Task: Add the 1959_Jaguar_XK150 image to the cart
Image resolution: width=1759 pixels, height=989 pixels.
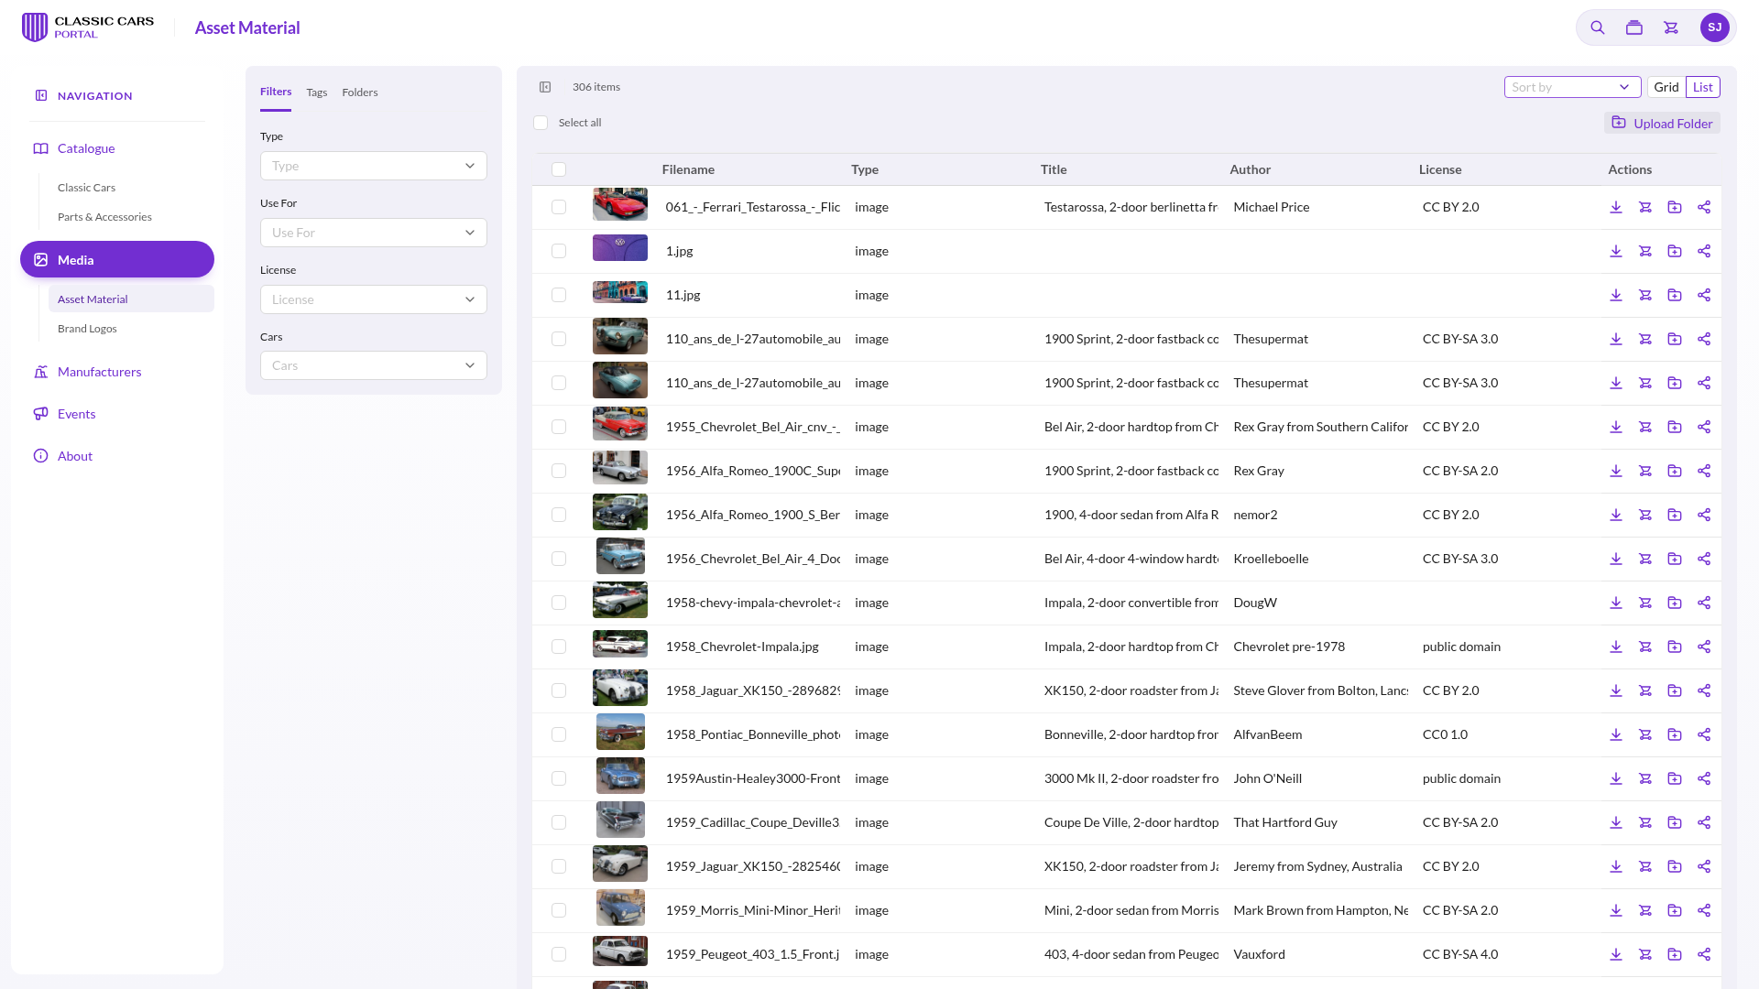Action: click(x=1645, y=866)
